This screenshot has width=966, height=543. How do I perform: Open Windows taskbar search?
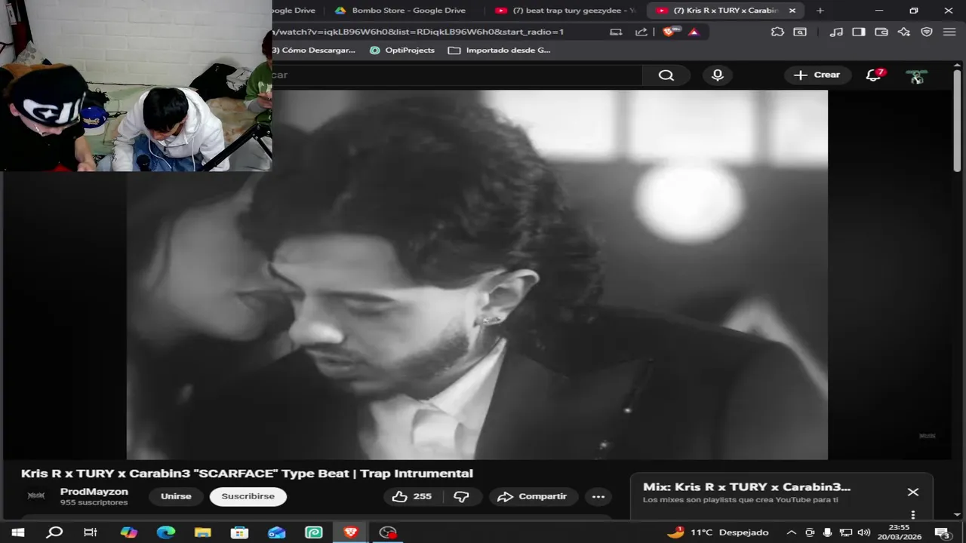[54, 532]
